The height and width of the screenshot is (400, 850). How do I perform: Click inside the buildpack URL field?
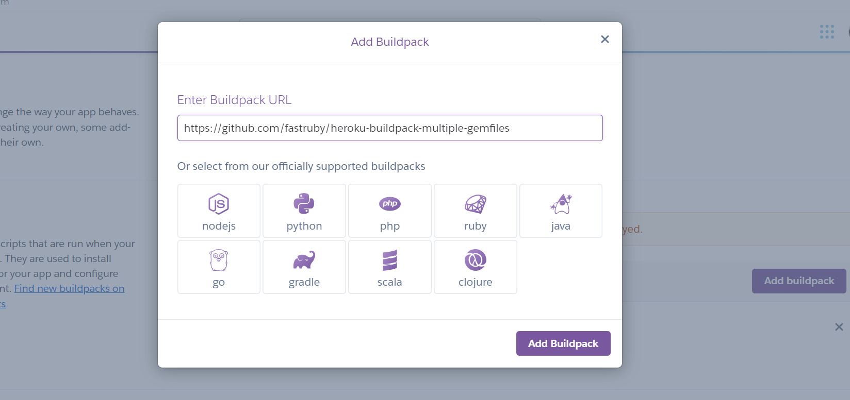[390, 128]
